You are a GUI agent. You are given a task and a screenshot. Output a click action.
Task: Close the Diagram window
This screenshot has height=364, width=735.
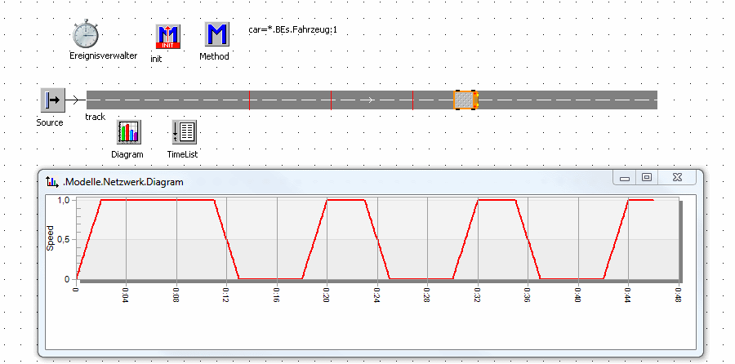pos(677,178)
